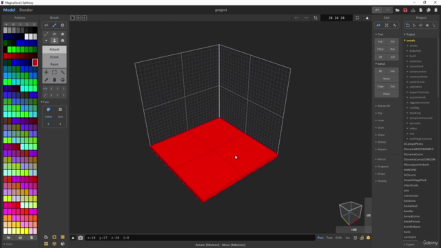The height and width of the screenshot is (248, 441).
Task: Switch to the Render tab
Action: pyautogui.click(x=26, y=10)
